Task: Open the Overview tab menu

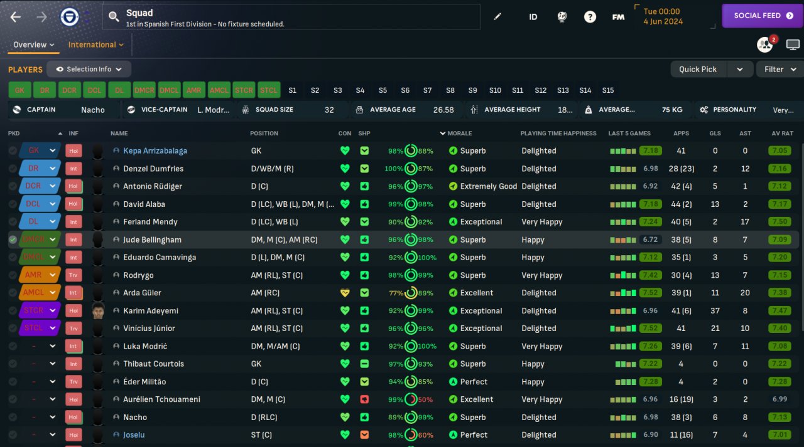Action: tap(33, 45)
